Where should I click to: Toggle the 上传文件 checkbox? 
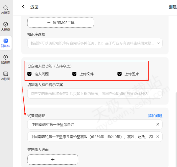[x=74, y=74]
